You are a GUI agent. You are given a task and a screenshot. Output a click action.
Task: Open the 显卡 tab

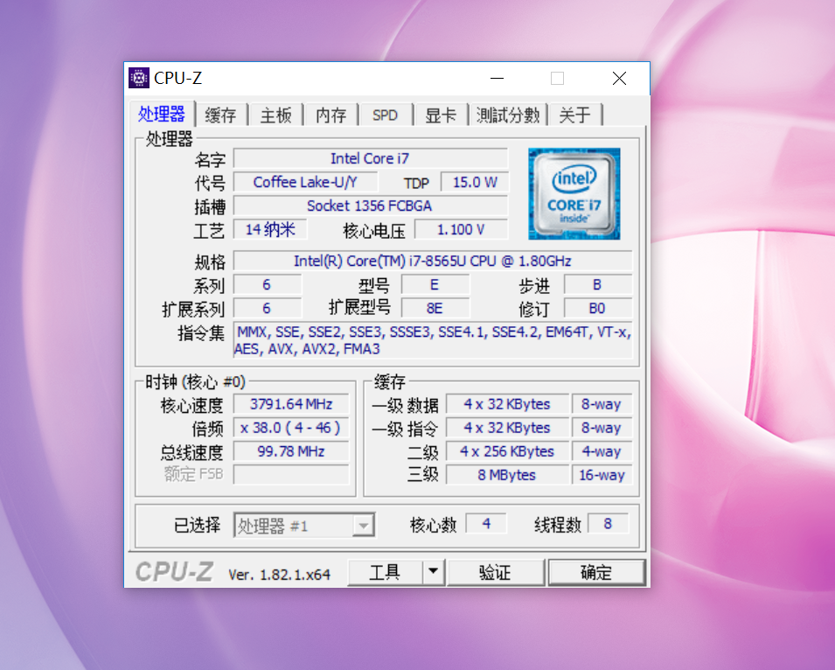[441, 115]
